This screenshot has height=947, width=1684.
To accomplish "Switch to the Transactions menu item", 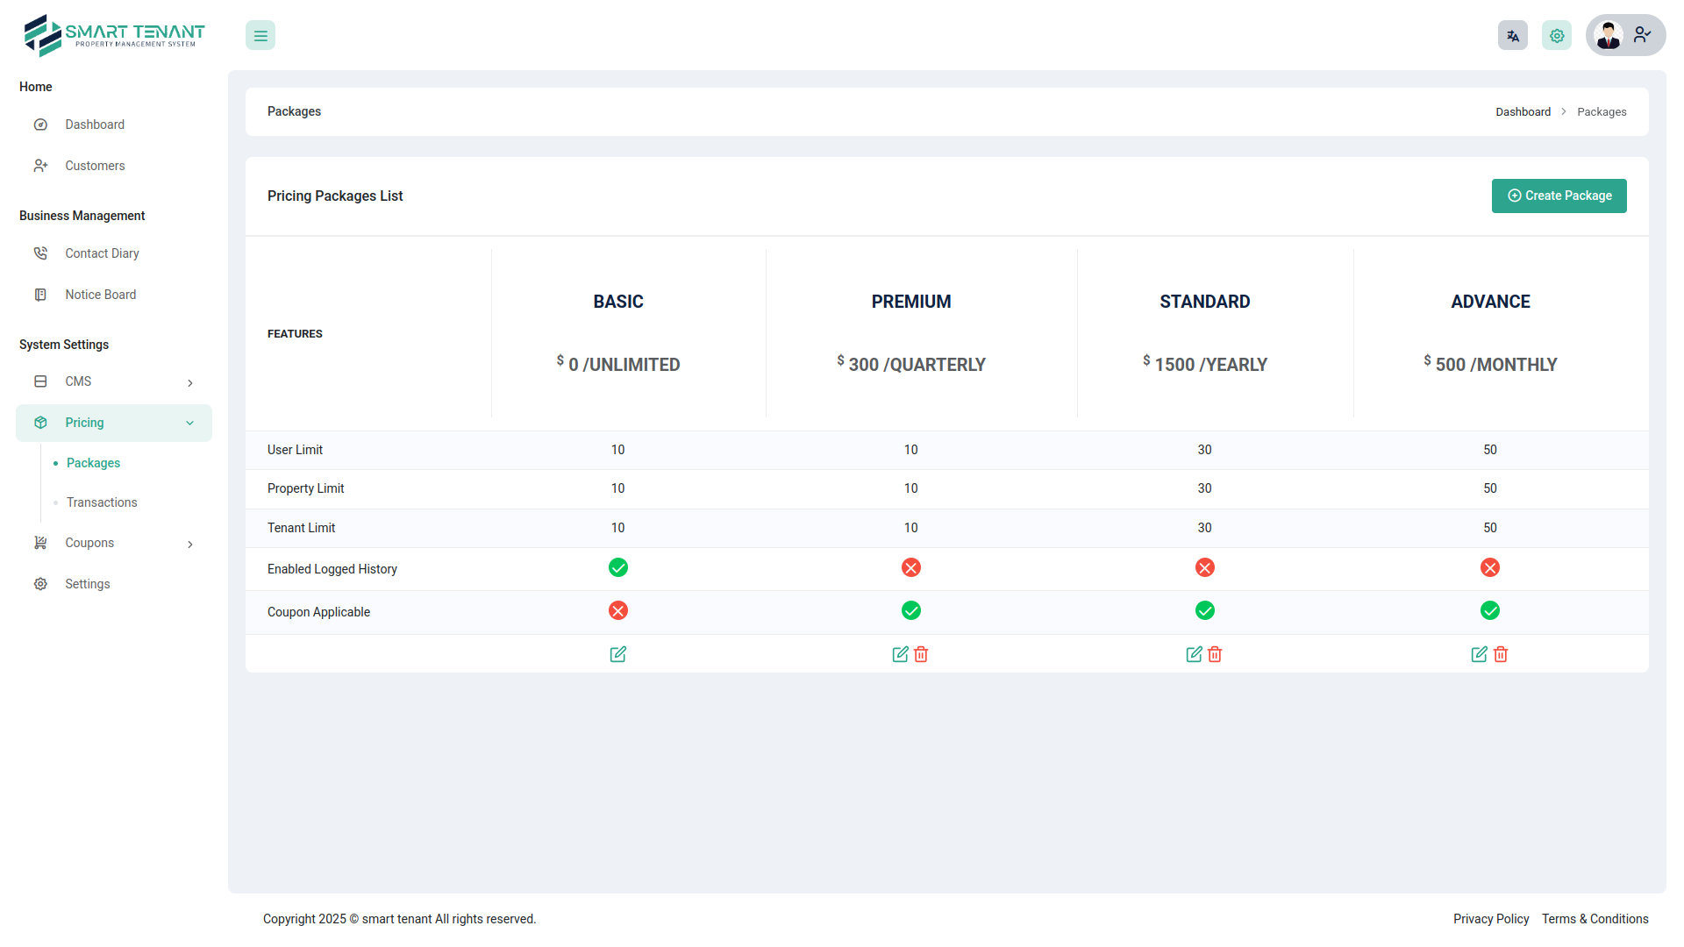I will click(x=101, y=502).
